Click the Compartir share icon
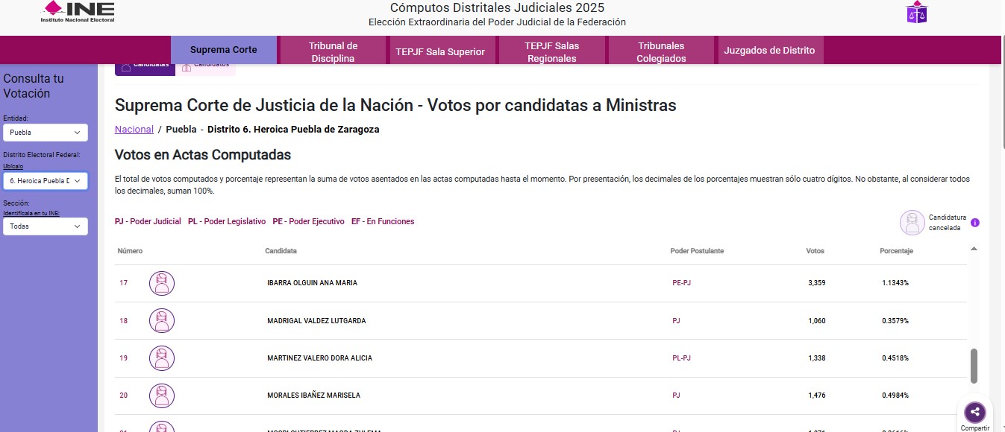The width and height of the screenshot is (1005, 432). click(x=974, y=412)
